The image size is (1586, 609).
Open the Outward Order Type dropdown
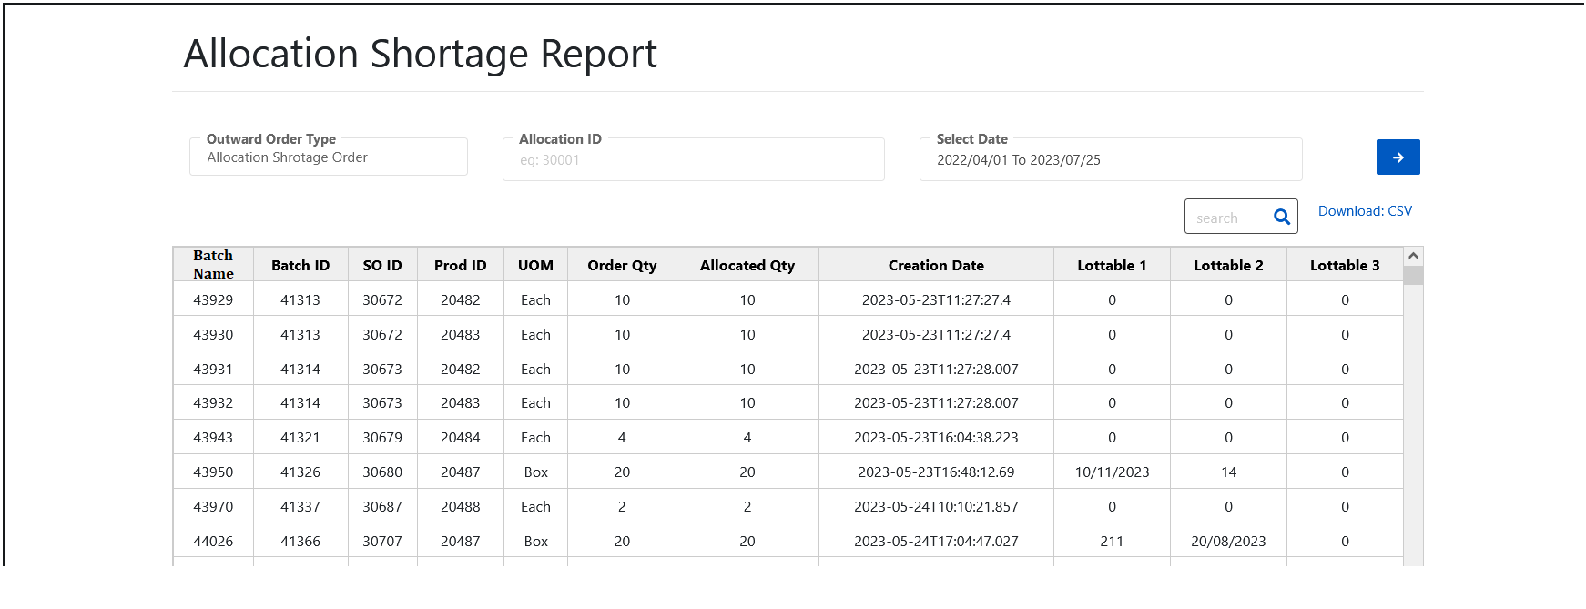tap(329, 157)
